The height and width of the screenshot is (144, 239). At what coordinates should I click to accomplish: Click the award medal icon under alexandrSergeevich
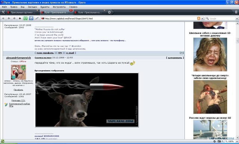(6, 105)
